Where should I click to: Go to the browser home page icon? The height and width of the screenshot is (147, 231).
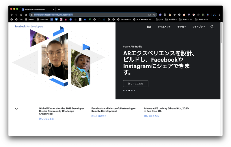[26, 15]
